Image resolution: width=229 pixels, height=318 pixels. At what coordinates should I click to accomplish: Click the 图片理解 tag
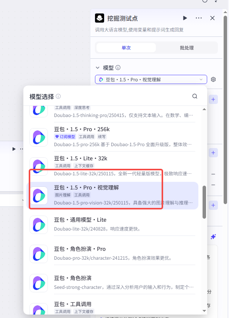pyautogui.click(x=63, y=195)
